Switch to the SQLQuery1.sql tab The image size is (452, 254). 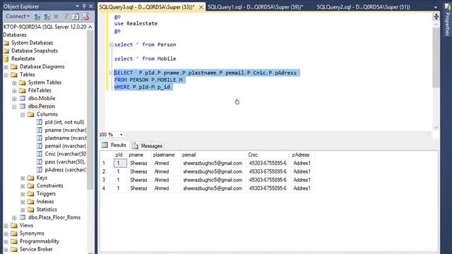click(255, 7)
